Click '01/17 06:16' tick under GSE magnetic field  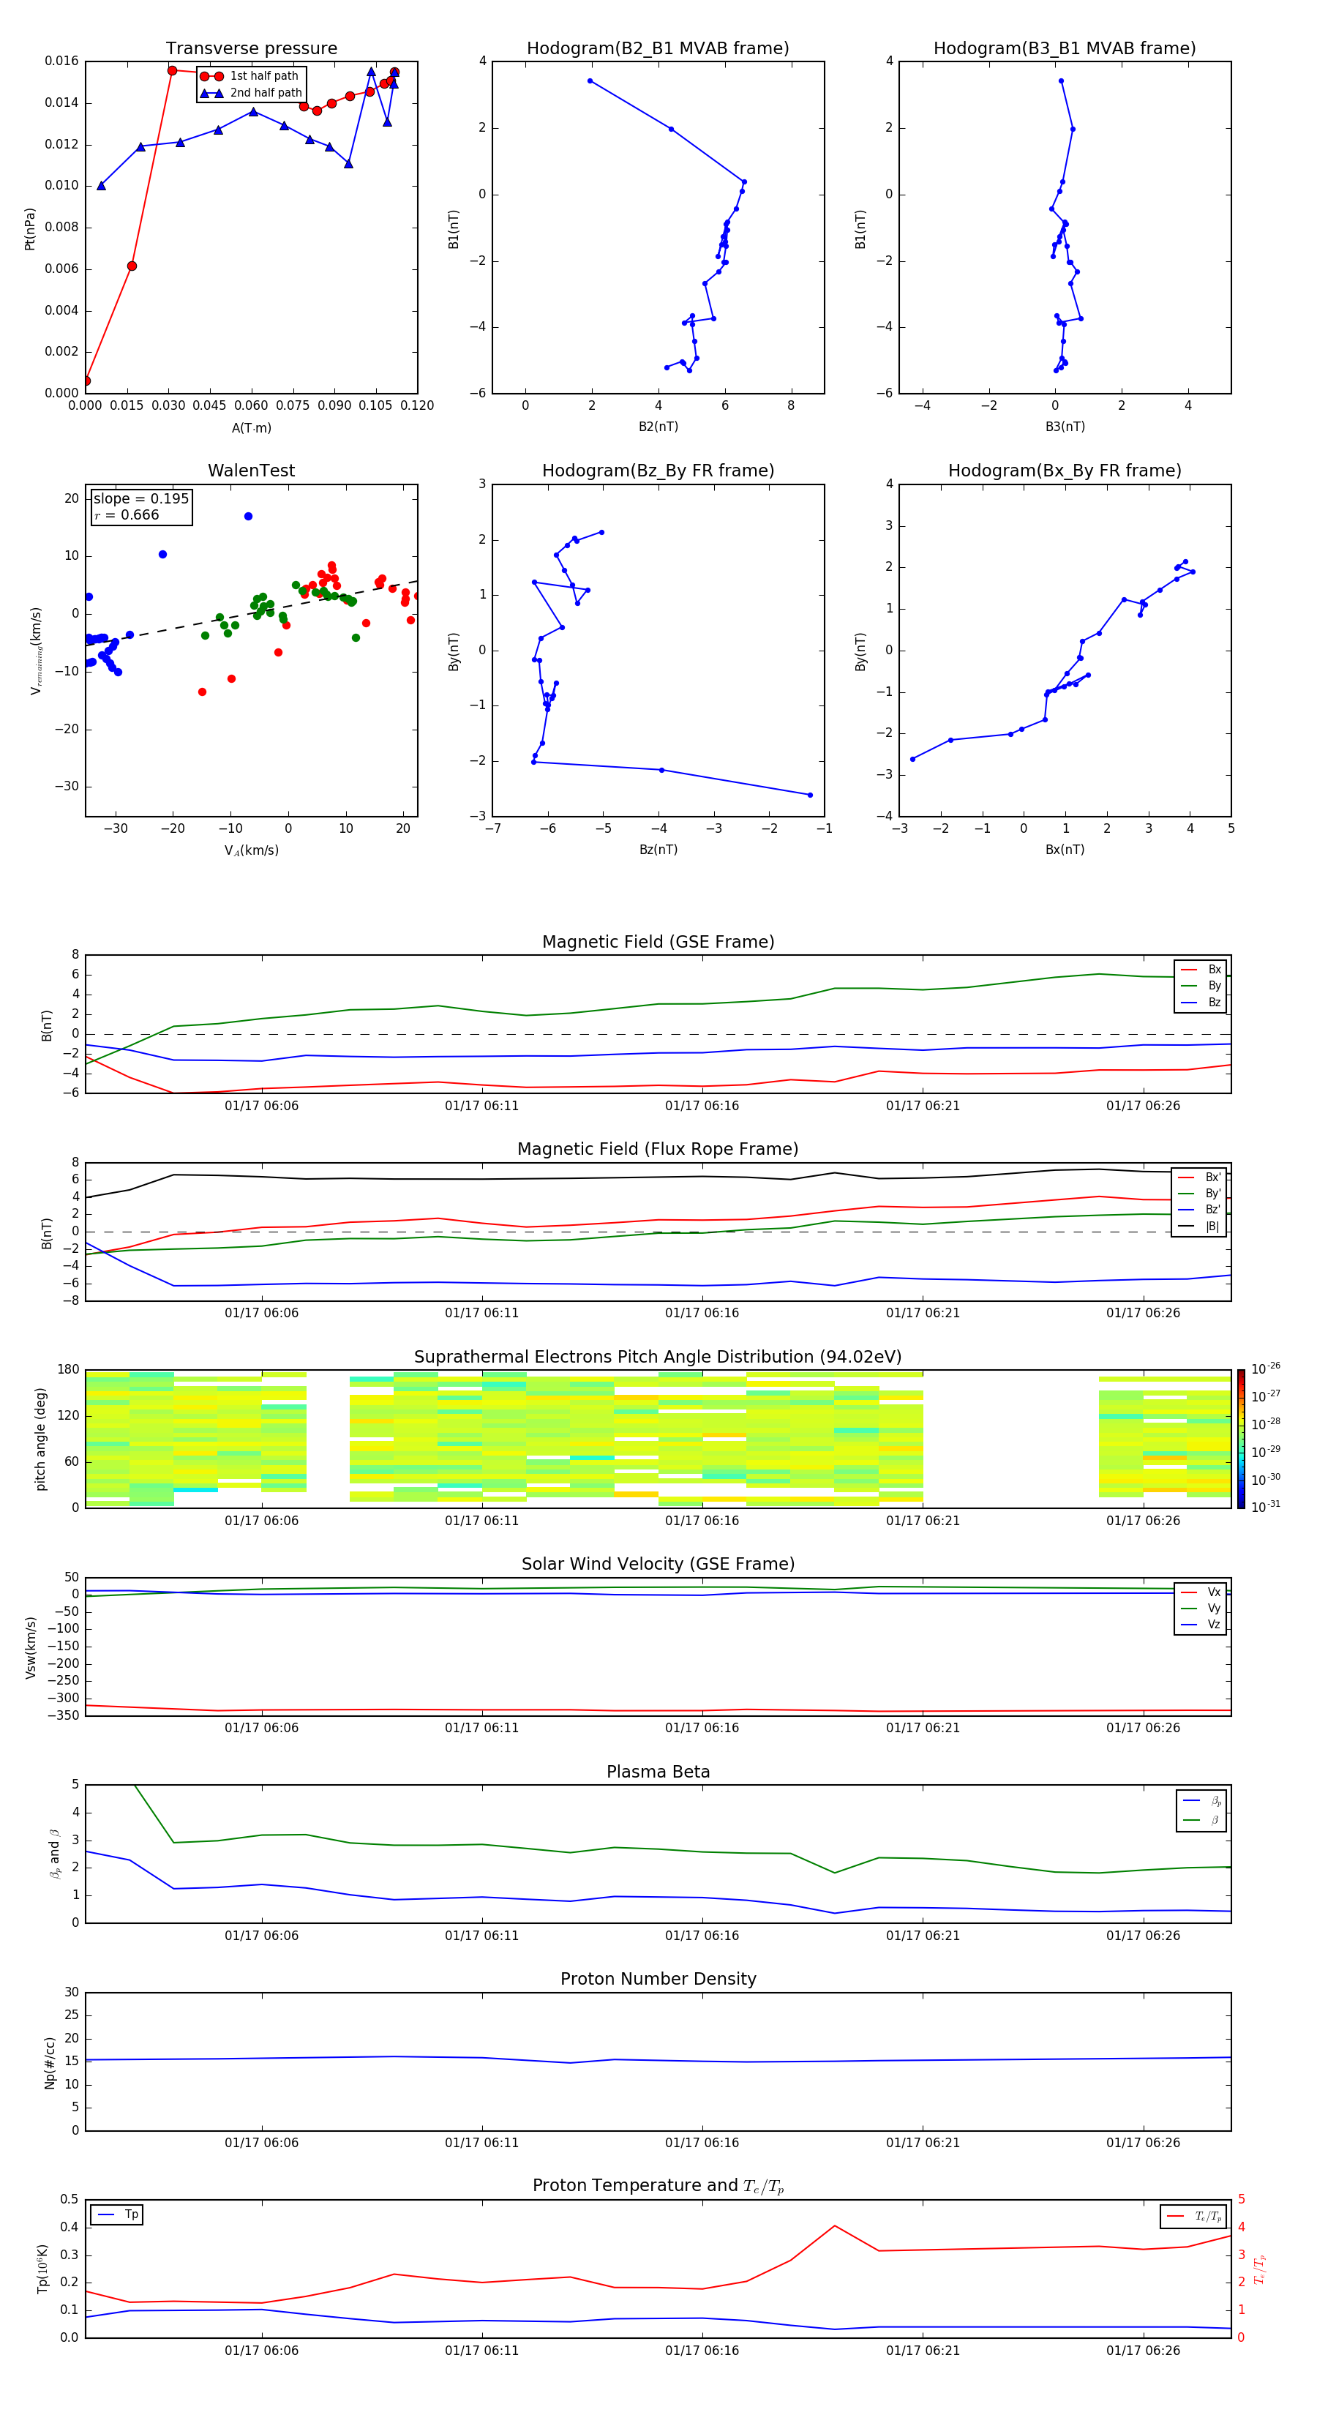(702, 1107)
